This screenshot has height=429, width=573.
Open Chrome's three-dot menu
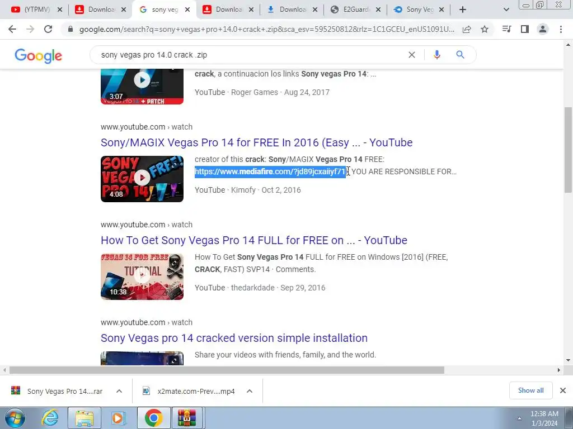[x=561, y=29]
